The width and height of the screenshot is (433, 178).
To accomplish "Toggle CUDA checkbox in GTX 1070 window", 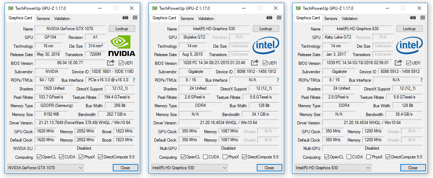I will pyautogui.click(x=61, y=157).
